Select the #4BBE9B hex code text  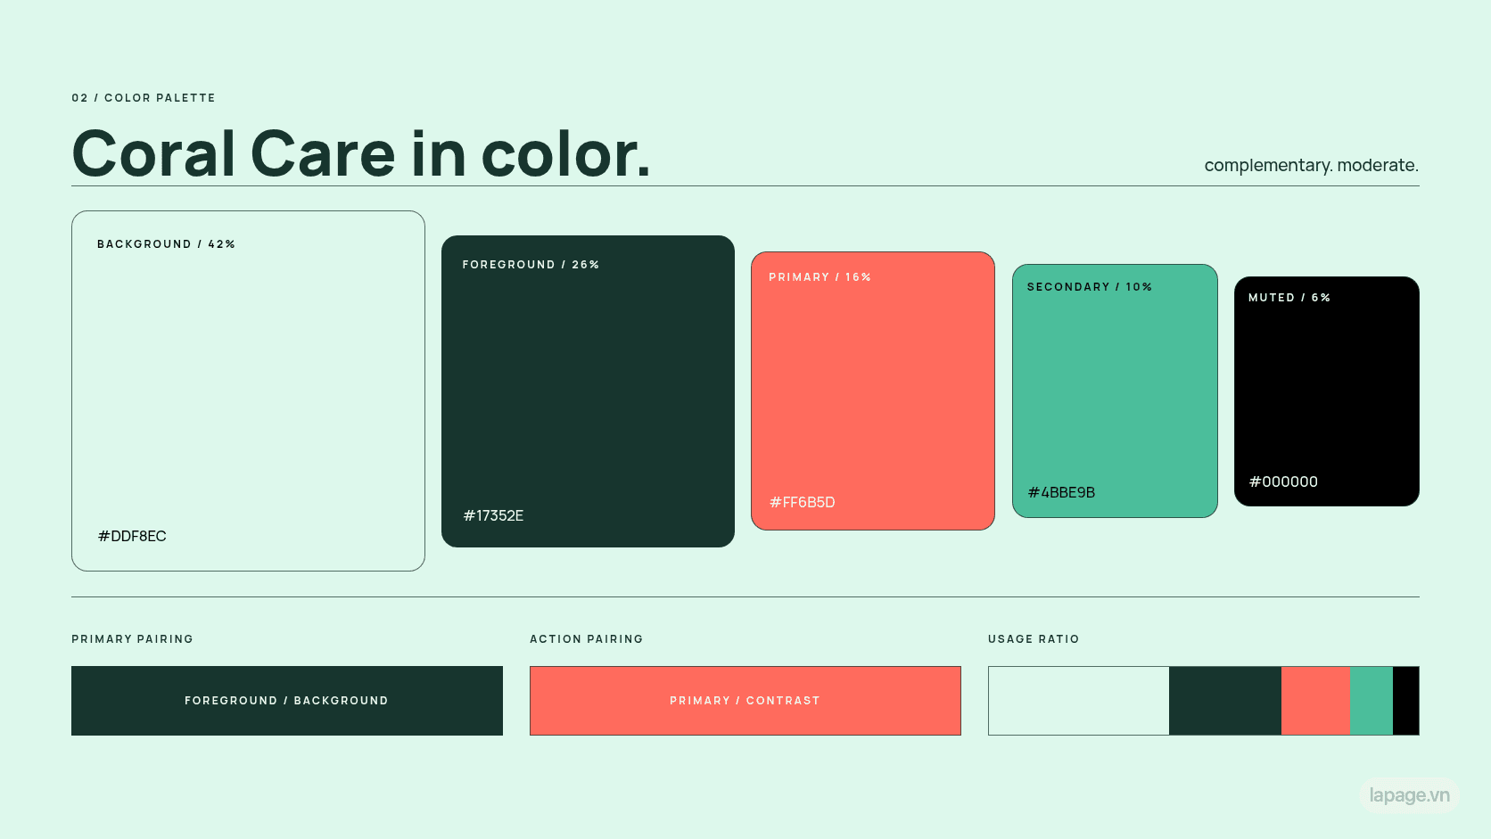click(x=1061, y=492)
